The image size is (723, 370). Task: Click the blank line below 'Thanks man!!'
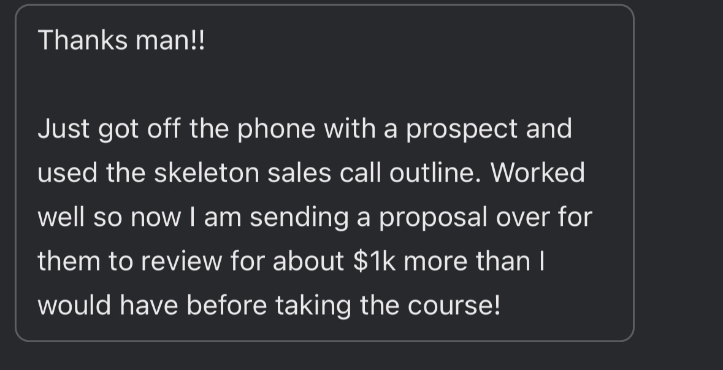324,84
